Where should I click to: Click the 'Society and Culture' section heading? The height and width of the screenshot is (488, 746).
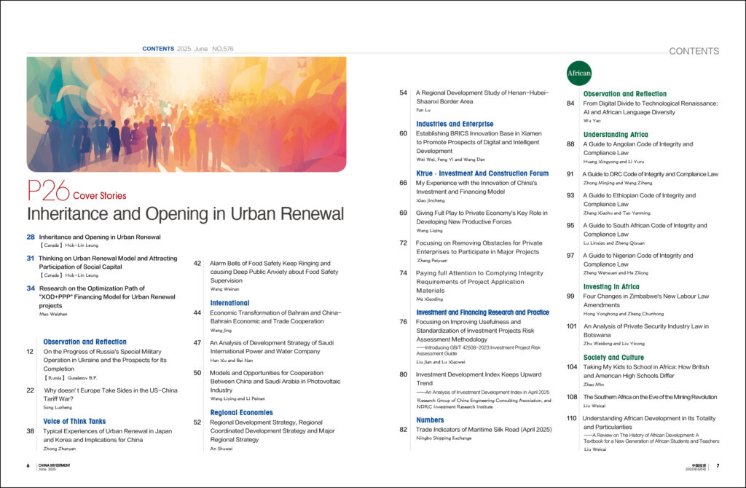[613, 357]
